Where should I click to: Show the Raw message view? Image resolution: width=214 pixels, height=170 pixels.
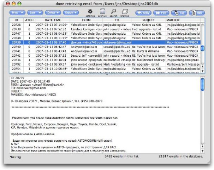tap(196, 13)
